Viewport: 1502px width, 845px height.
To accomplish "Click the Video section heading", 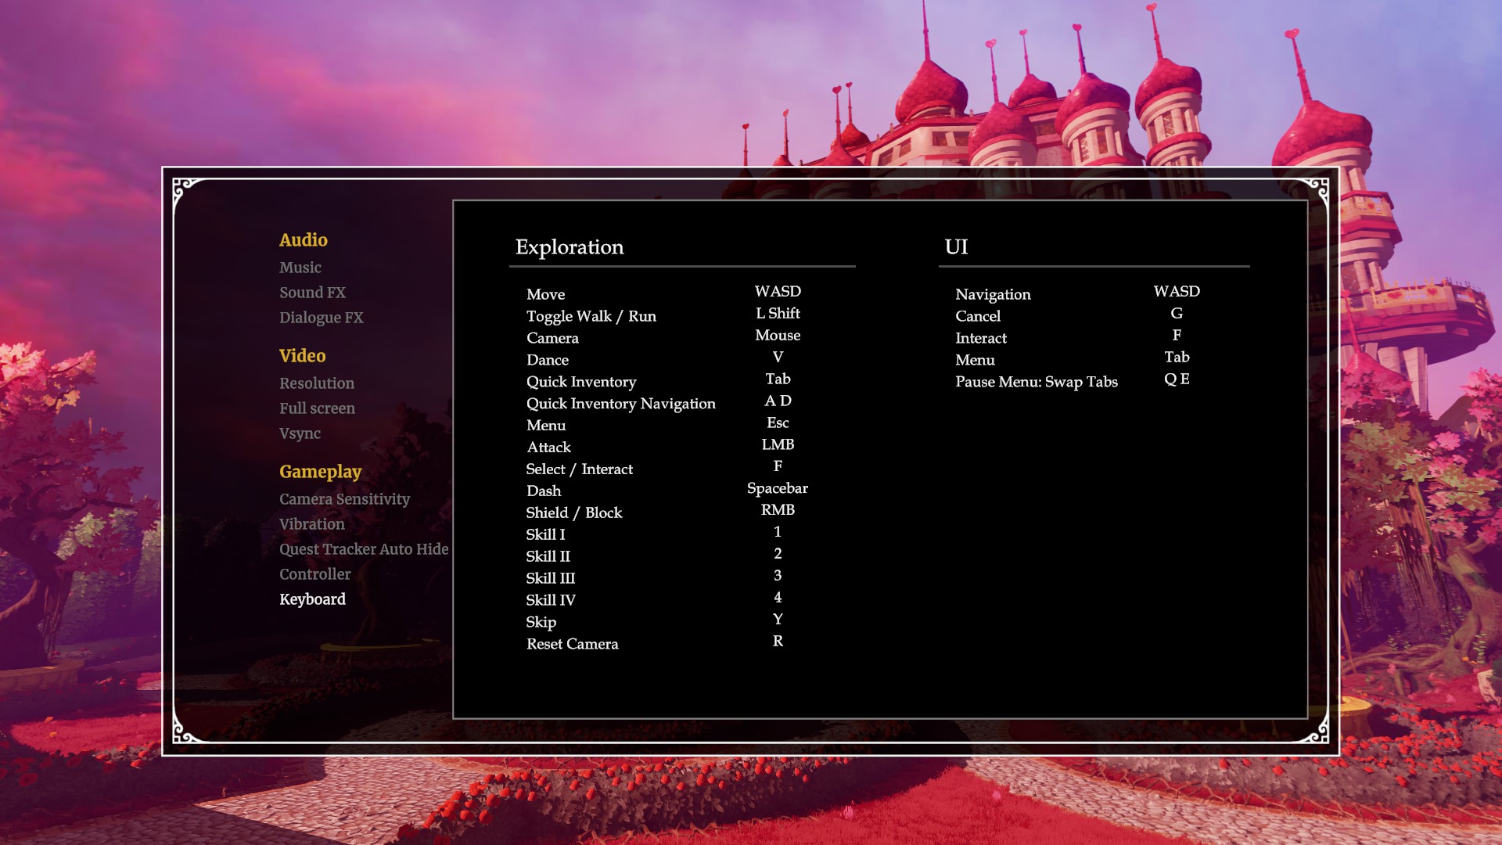I will coord(302,356).
